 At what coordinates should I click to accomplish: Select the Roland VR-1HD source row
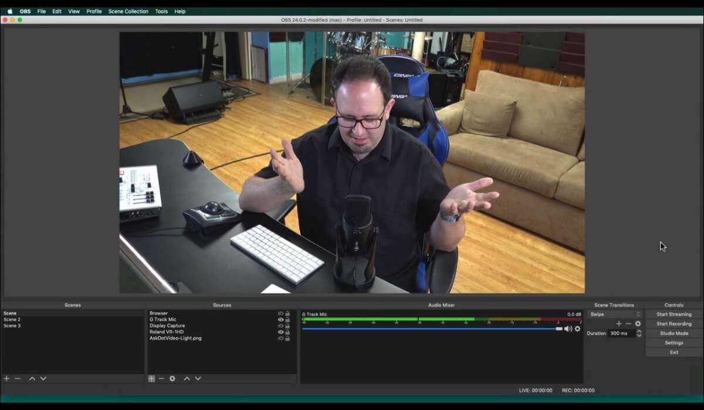point(221,332)
